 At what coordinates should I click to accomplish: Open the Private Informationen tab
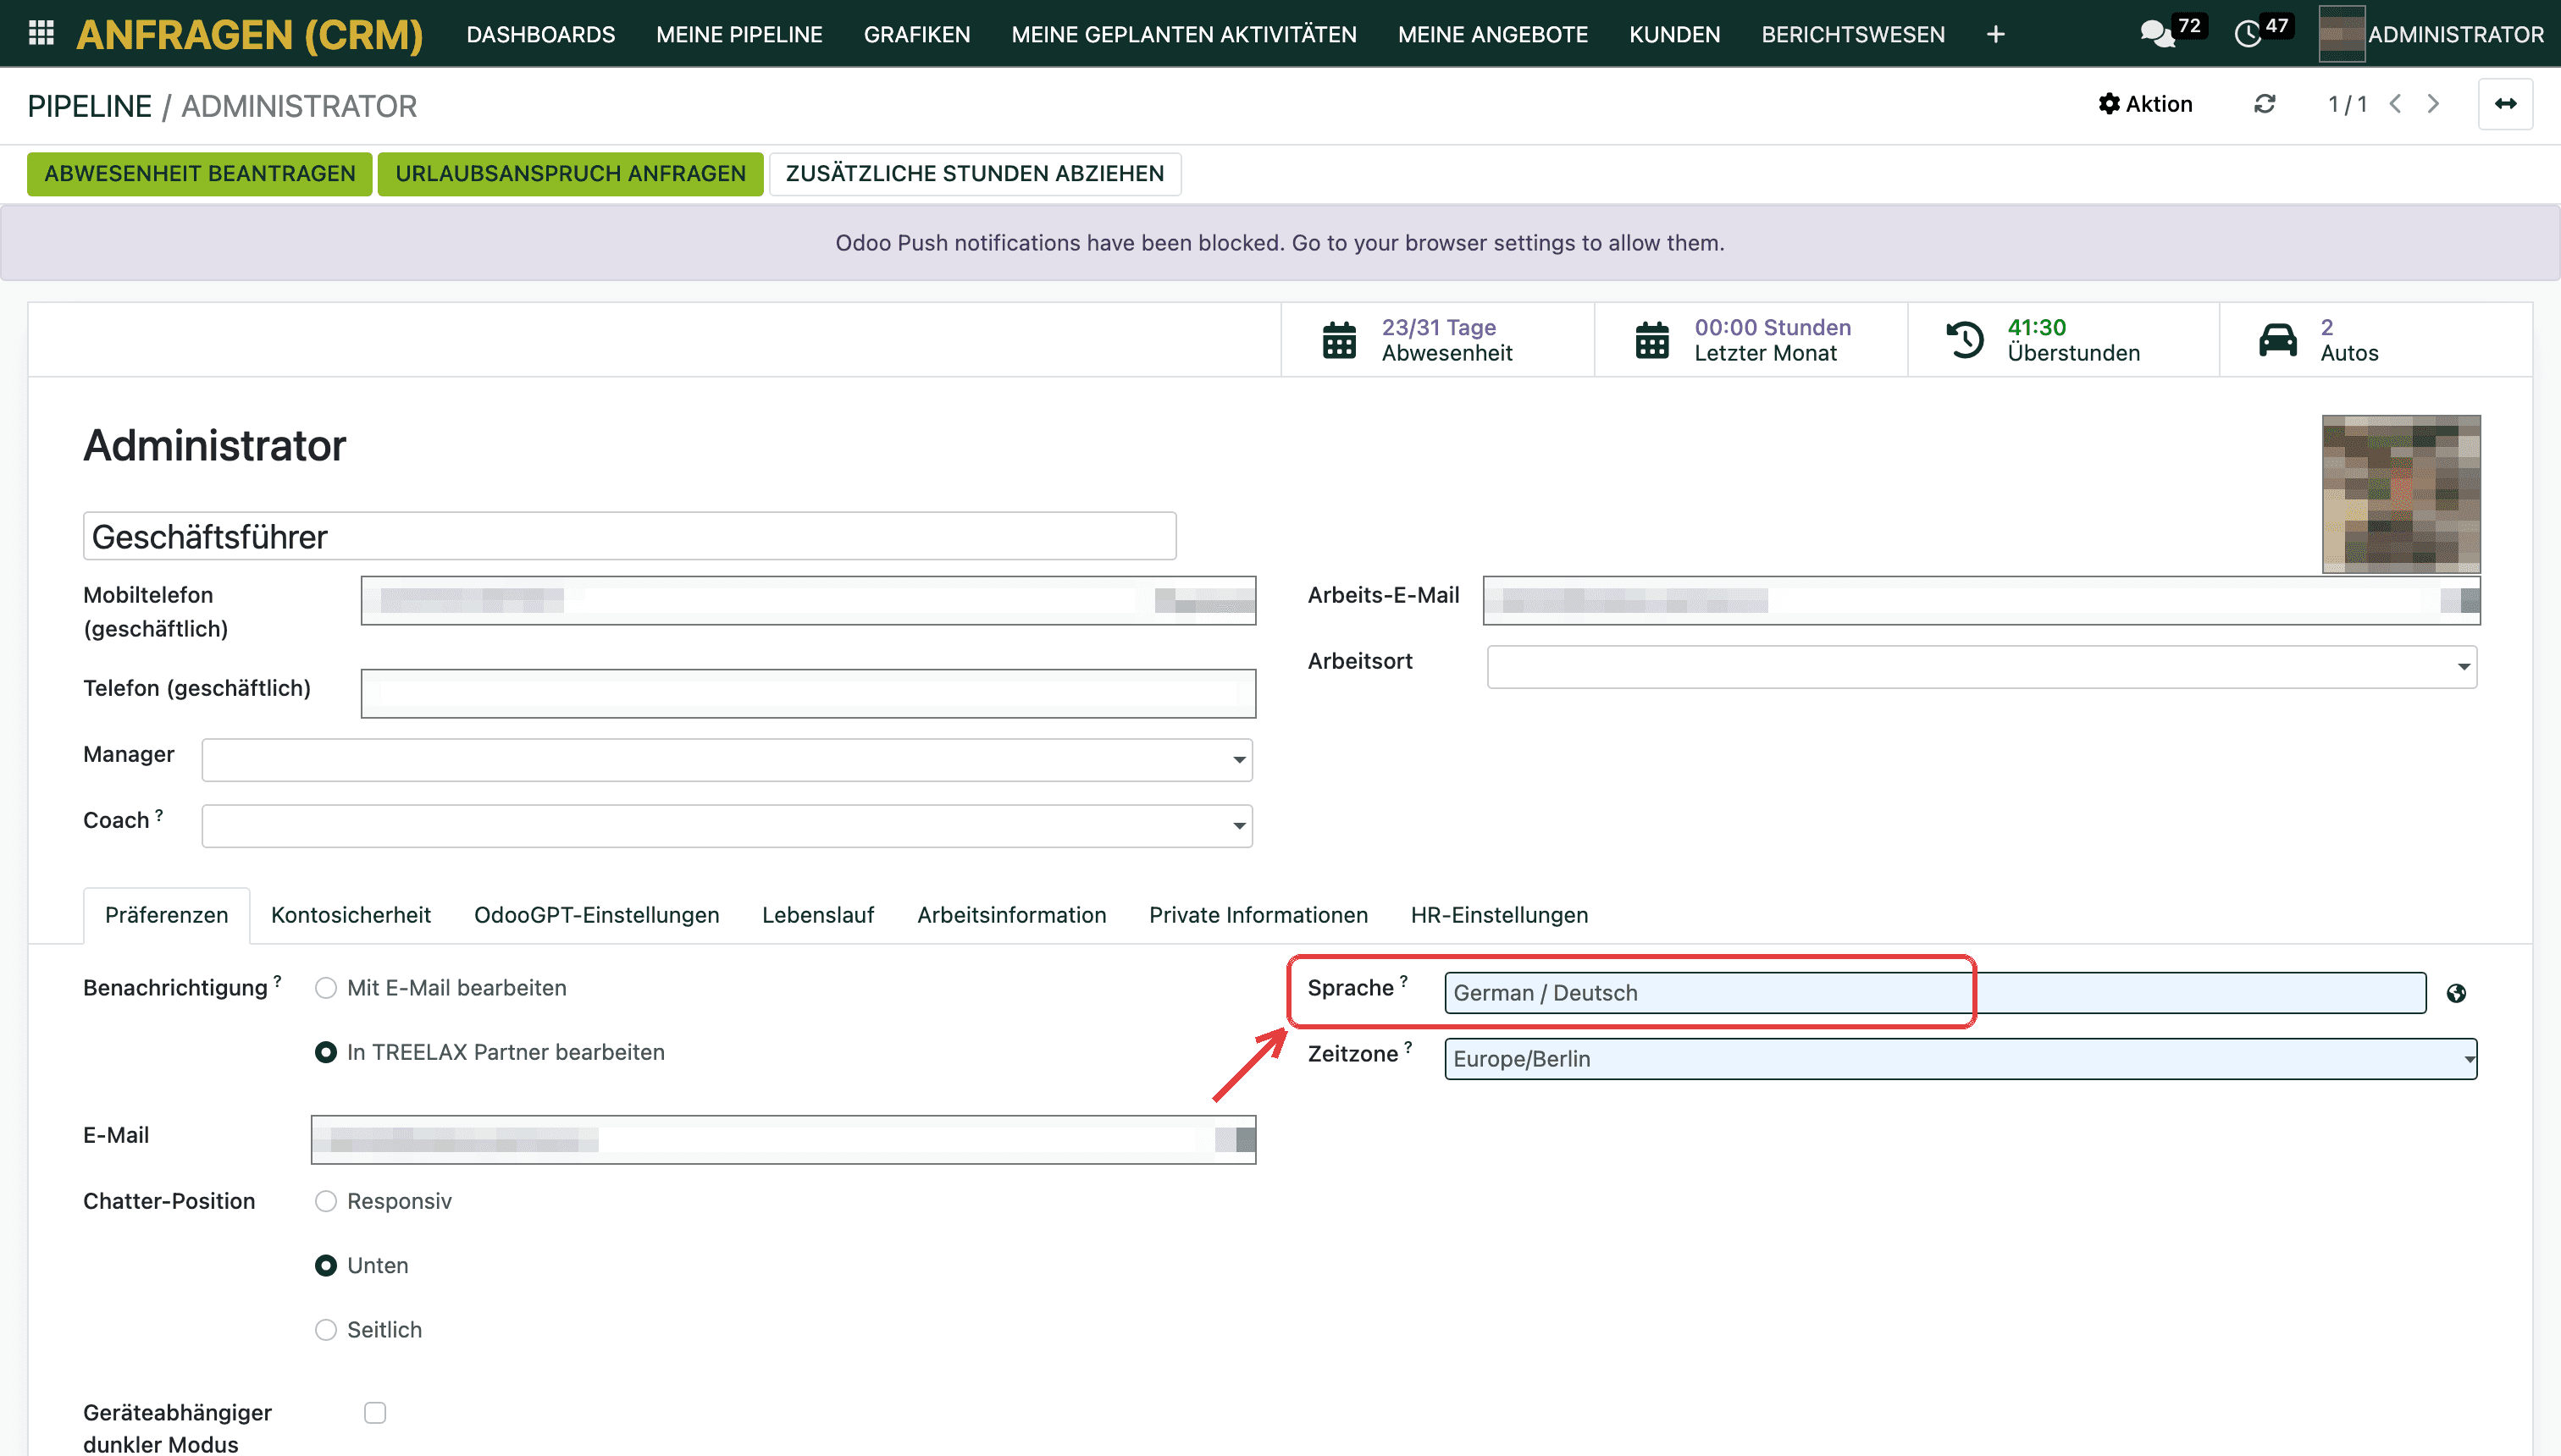pyautogui.click(x=1258, y=915)
